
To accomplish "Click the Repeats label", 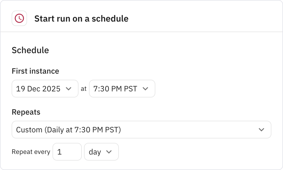I will (26, 112).
